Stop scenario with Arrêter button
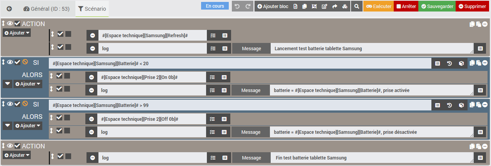The width and height of the screenshot is (491, 166). pos(406,7)
